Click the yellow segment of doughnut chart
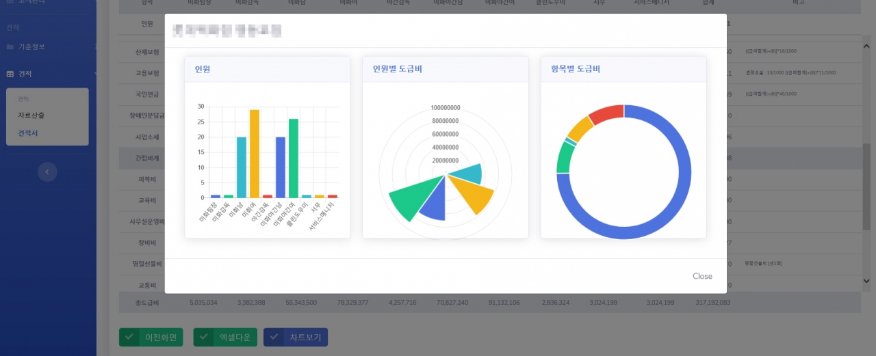 tap(579, 129)
